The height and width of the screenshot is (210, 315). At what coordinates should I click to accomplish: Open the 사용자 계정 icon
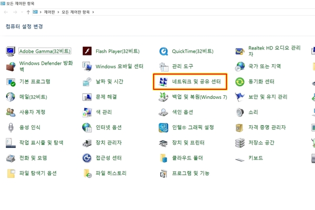tap(10, 112)
